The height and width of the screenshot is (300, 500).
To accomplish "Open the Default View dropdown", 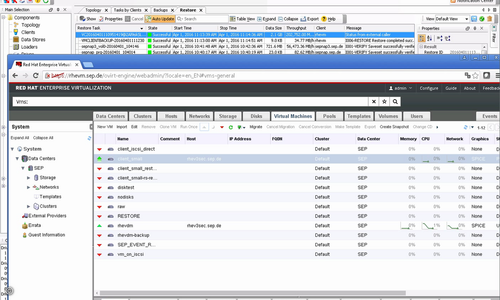I will point(452,19).
